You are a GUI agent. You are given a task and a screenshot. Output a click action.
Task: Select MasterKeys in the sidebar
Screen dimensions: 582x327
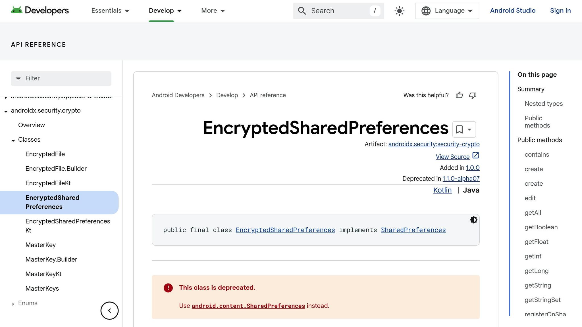coord(42,288)
